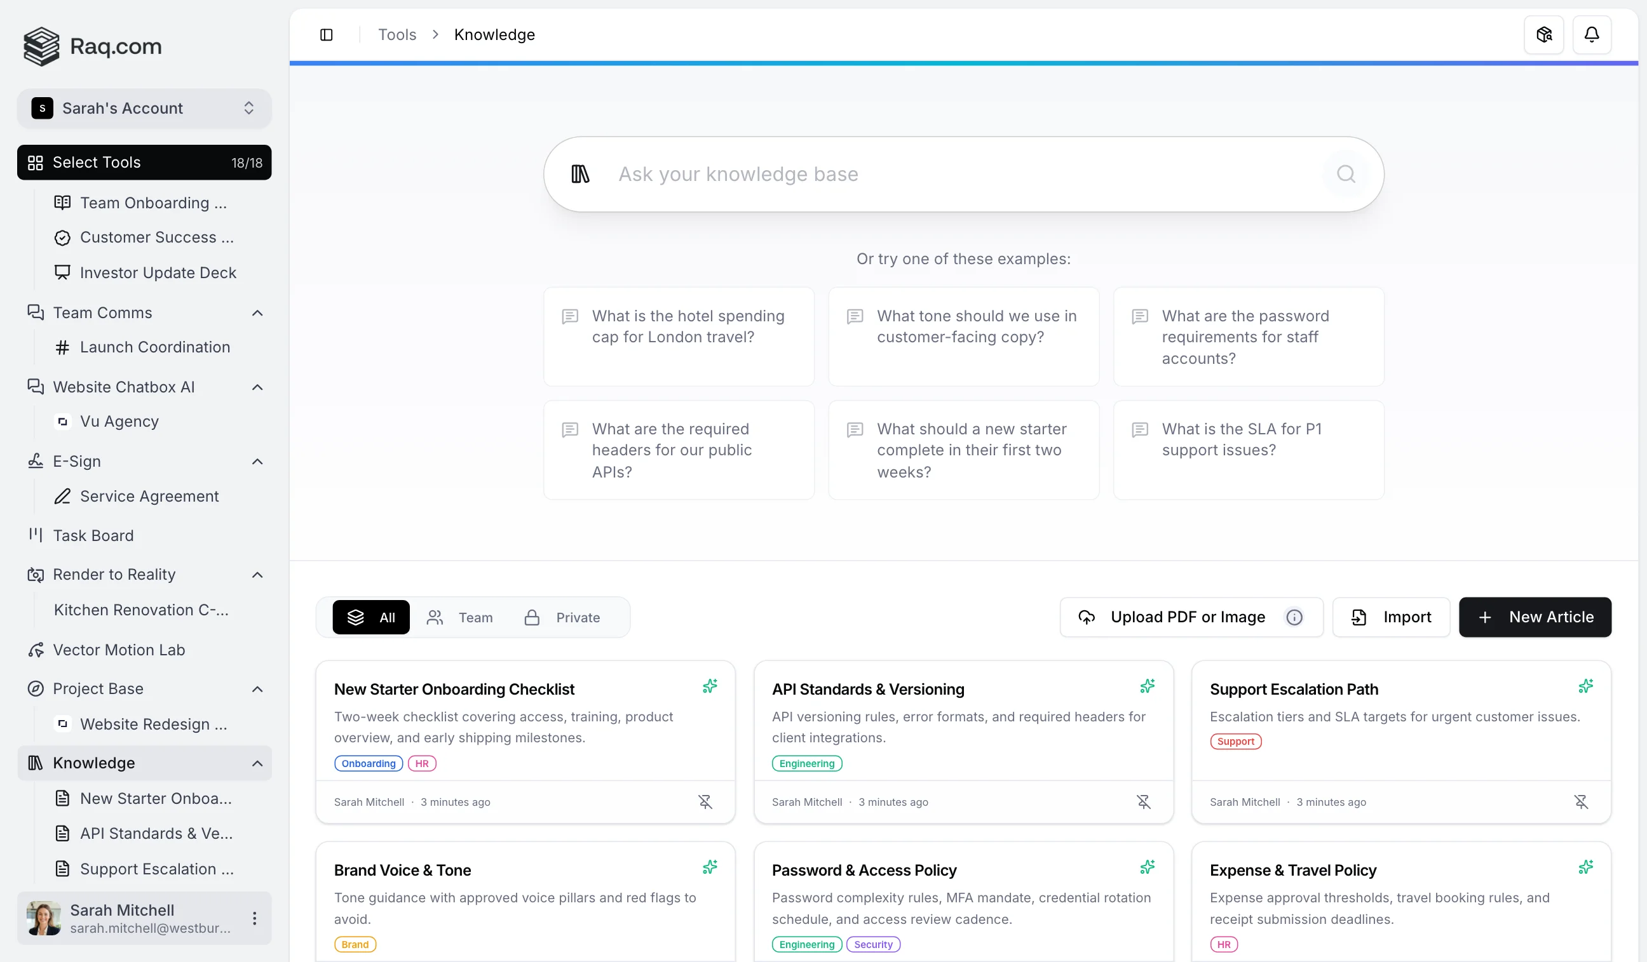
Task: Click AI sparkle icon on Support Escalation Path
Action: point(1585,686)
